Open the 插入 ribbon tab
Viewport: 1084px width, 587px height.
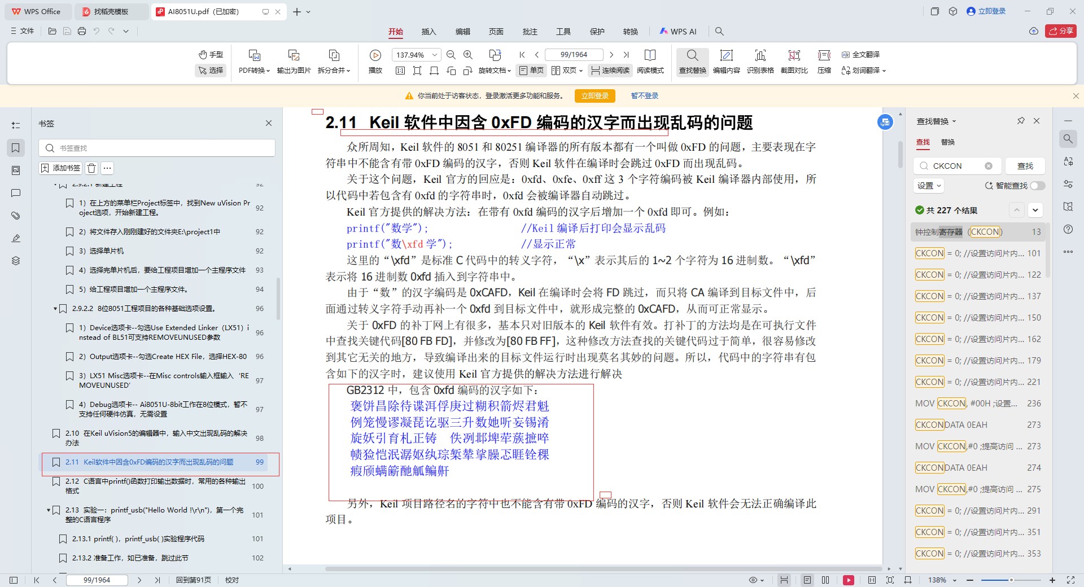pyautogui.click(x=429, y=32)
